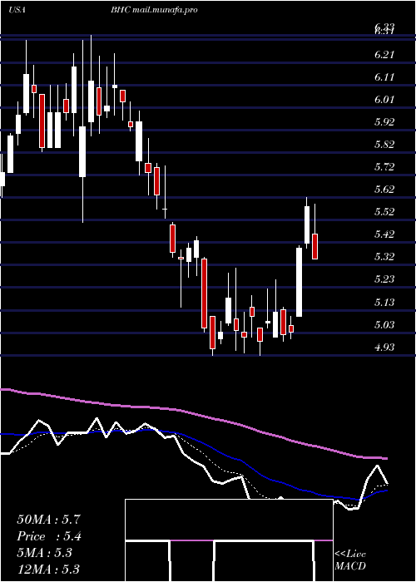Click the pink 50MA line
This screenshot has height=582, width=416.
click(193, 413)
